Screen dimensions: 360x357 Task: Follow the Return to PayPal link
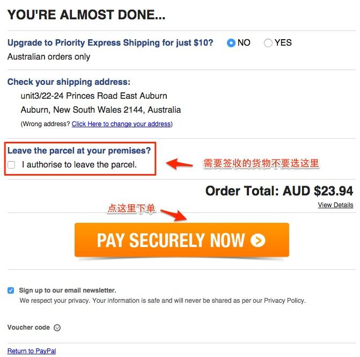(32, 351)
